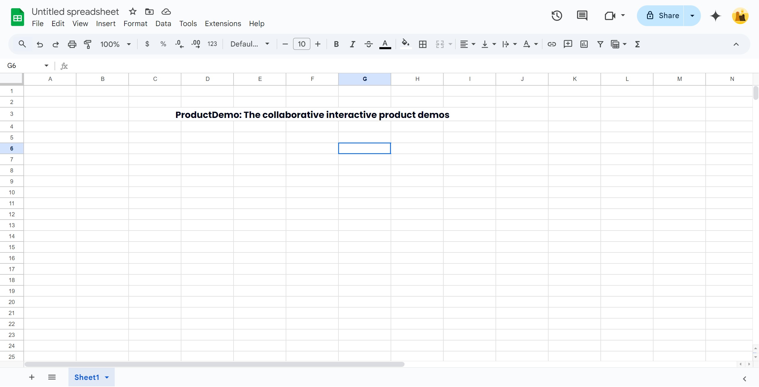
Task: Add a new sheet
Action: pos(32,377)
